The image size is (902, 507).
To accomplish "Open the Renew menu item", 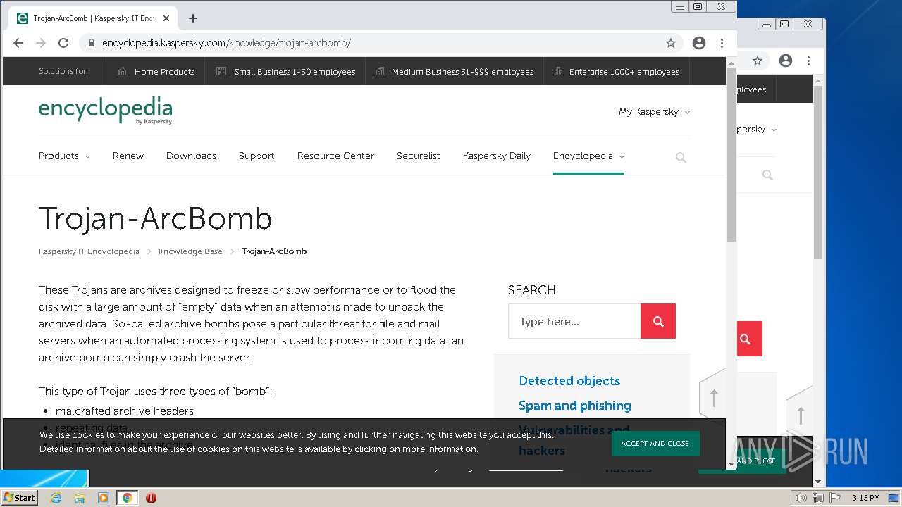I will tap(128, 156).
